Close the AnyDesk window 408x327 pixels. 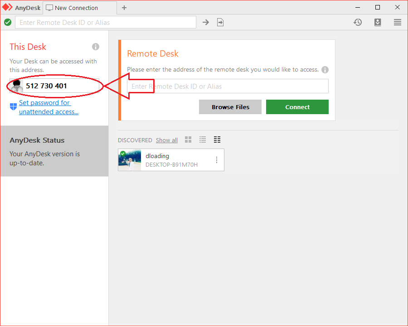point(397,8)
